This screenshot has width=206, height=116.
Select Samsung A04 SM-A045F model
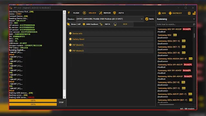[x=174, y=72]
